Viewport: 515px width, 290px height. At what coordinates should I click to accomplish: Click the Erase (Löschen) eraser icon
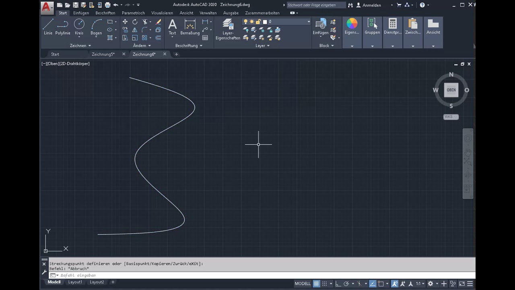[x=158, y=22]
